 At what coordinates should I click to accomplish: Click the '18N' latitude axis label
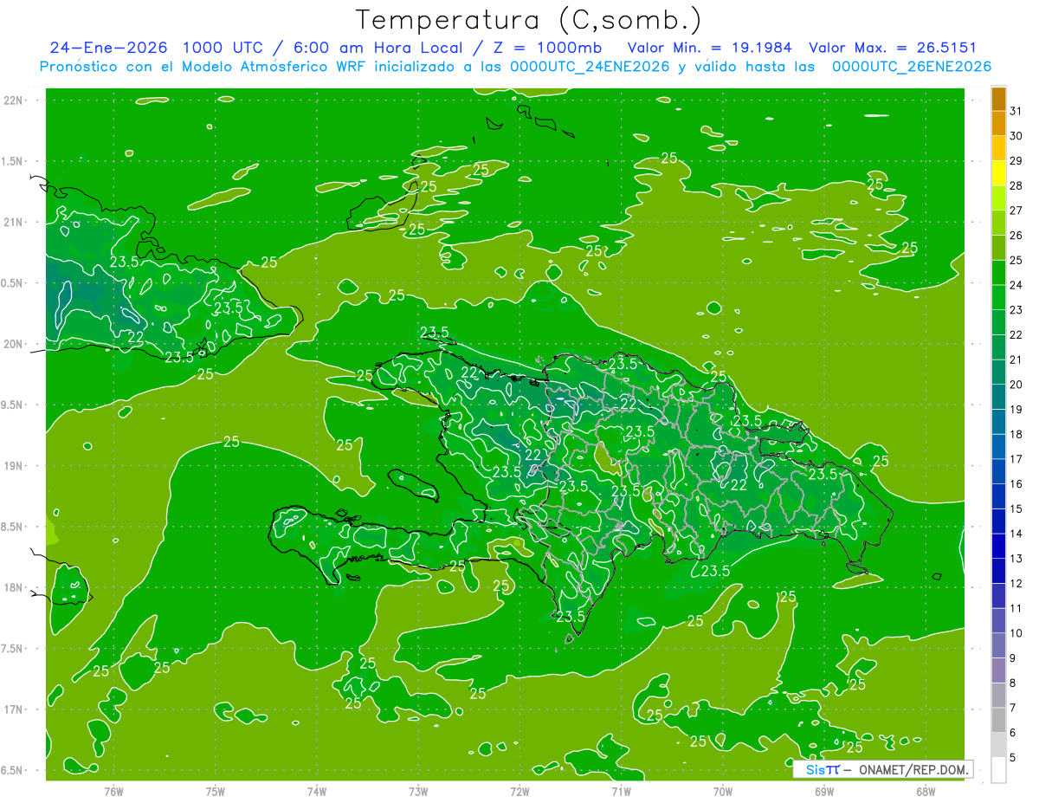(x=13, y=587)
